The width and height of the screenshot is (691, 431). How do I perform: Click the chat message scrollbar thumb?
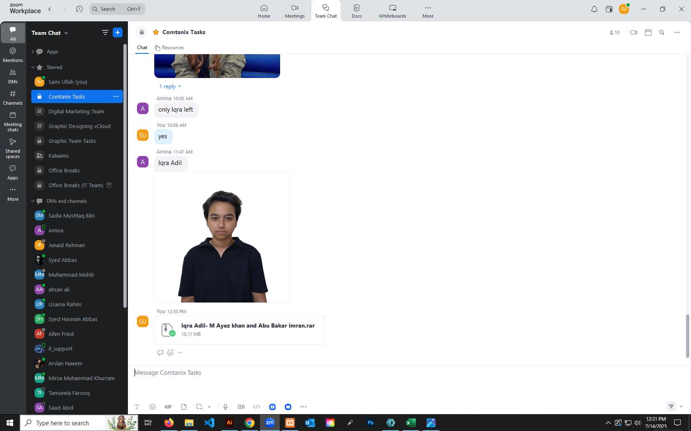coord(687,336)
